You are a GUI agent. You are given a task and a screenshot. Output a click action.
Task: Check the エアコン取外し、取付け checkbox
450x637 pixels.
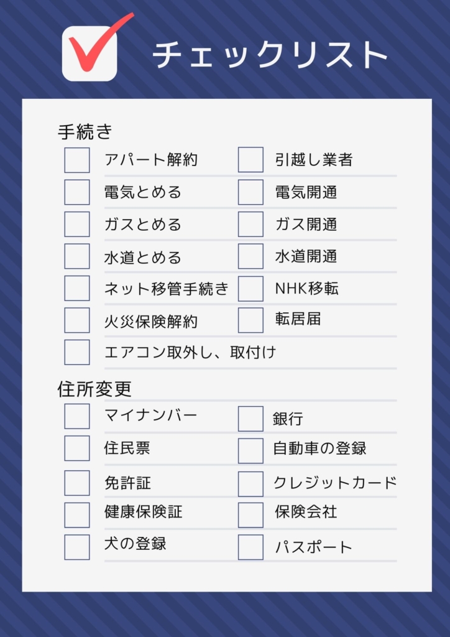tap(77, 352)
